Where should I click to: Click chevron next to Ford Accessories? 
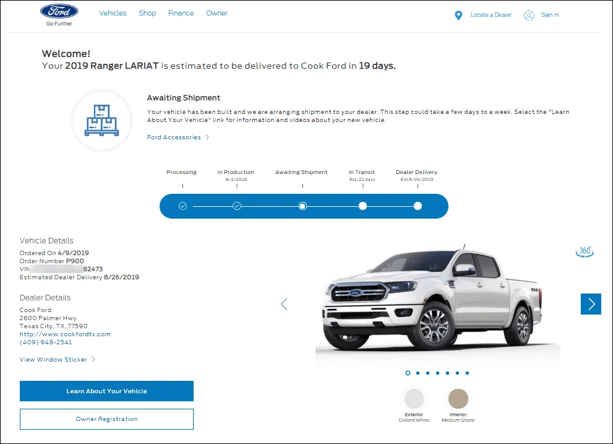207,137
